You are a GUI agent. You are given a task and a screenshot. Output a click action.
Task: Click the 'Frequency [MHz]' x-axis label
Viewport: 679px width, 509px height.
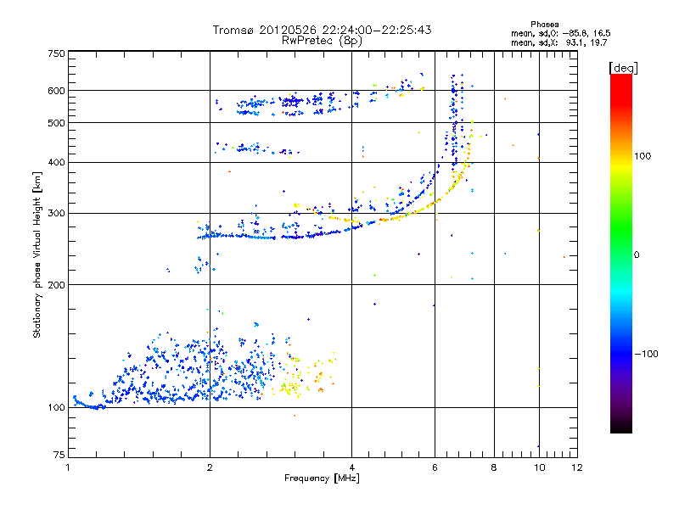(322, 478)
